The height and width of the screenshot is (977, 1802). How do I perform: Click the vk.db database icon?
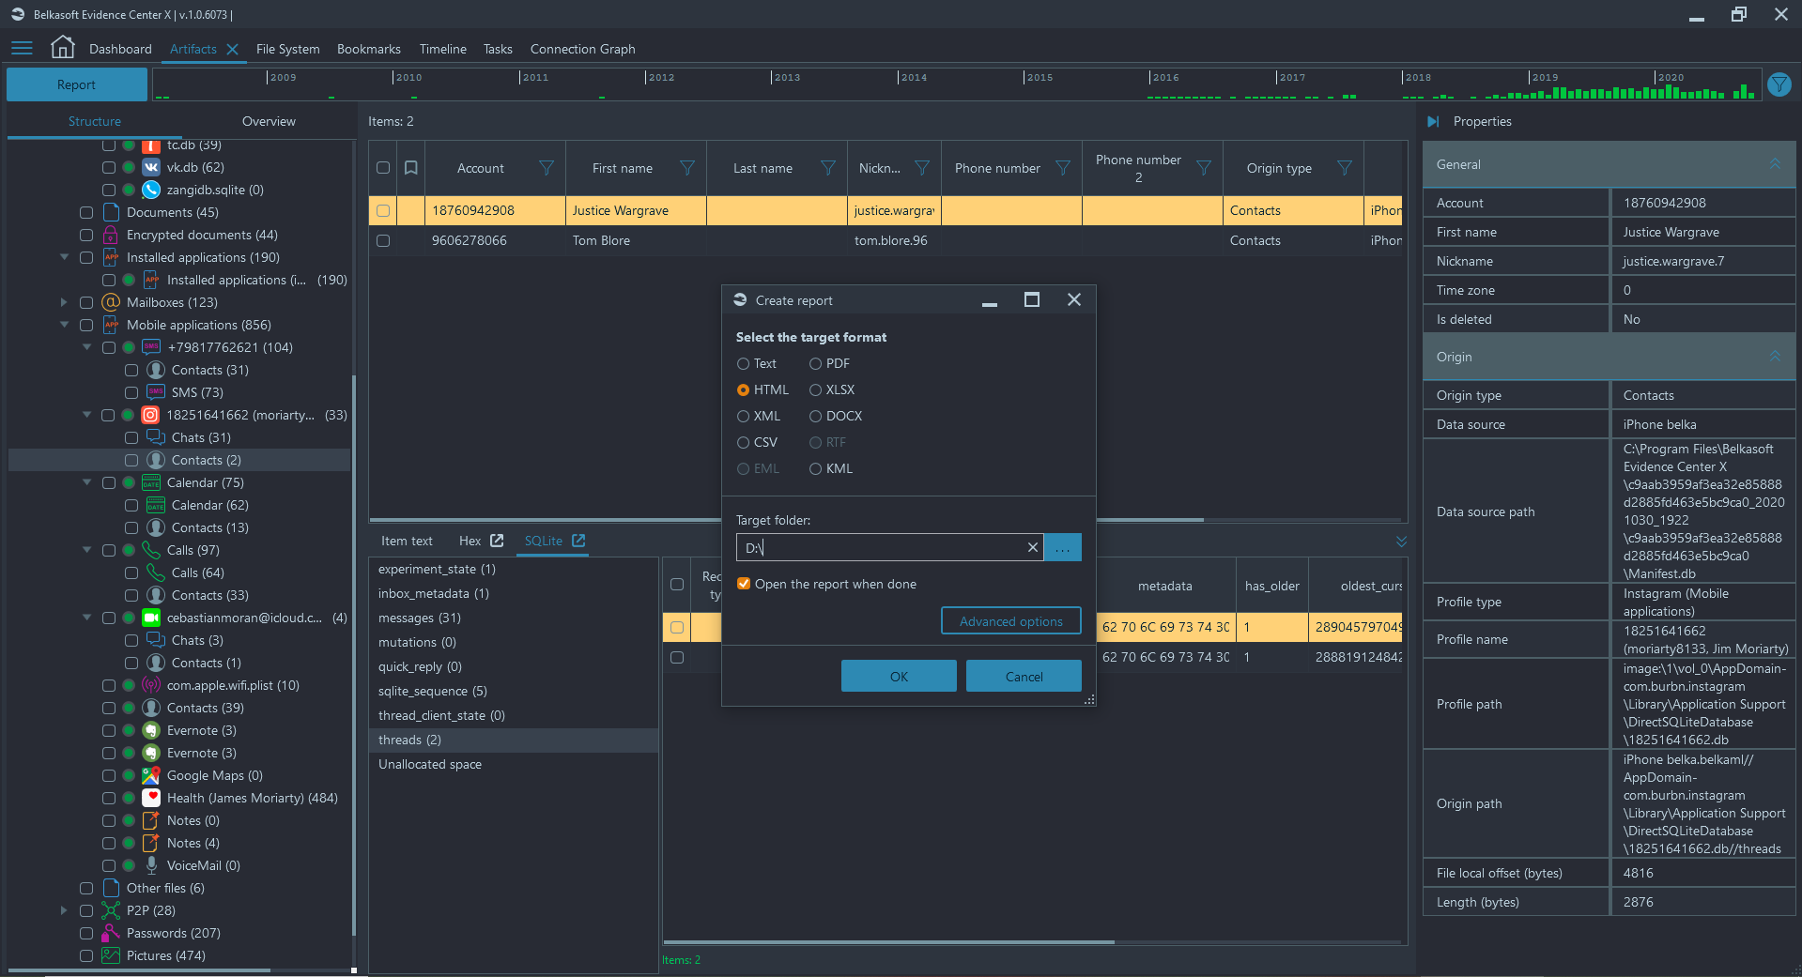click(x=150, y=167)
